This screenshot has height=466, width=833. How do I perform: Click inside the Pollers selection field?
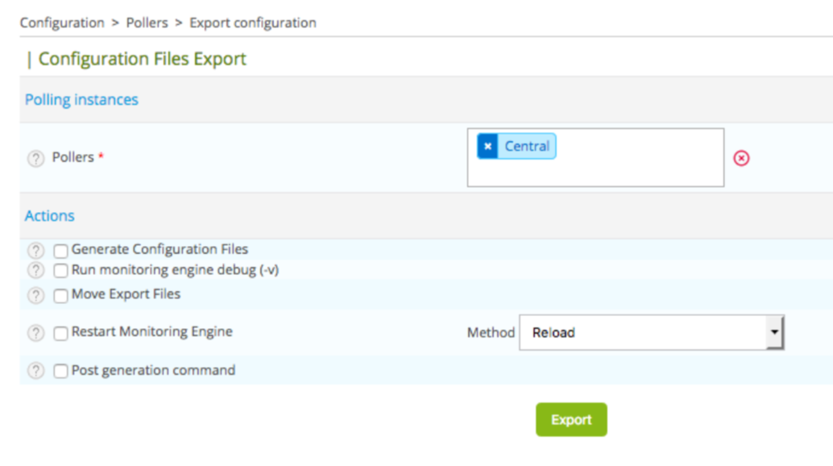(x=636, y=169)
